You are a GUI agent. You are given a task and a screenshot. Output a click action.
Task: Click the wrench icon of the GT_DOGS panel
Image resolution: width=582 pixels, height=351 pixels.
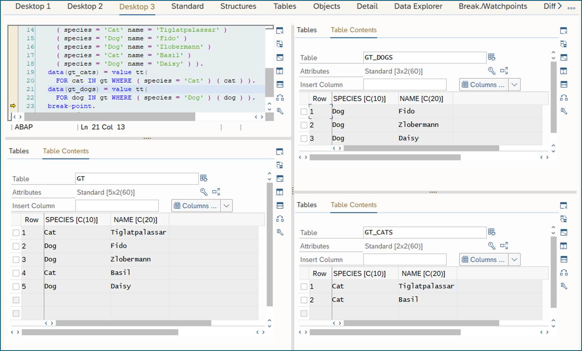pyautogui.click(x=563, y=111)
